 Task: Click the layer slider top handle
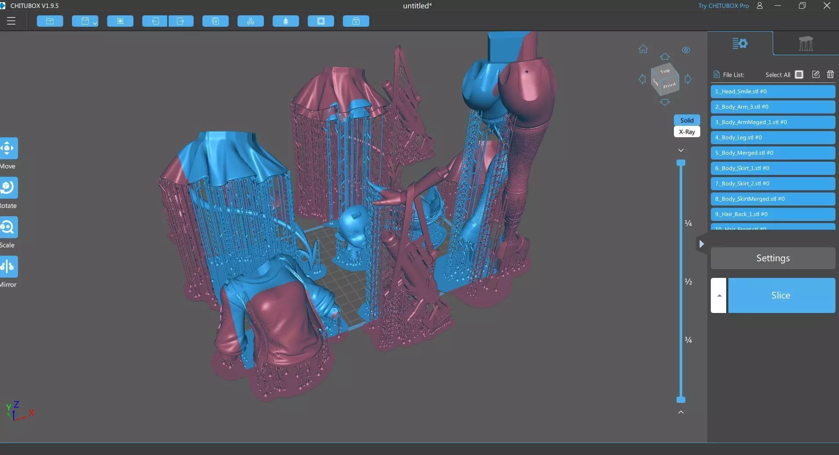[x=681, y=163]
